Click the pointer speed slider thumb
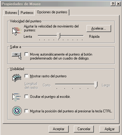Screen dimensions: 122x135 pyautogui.click(x=58, y=36)
